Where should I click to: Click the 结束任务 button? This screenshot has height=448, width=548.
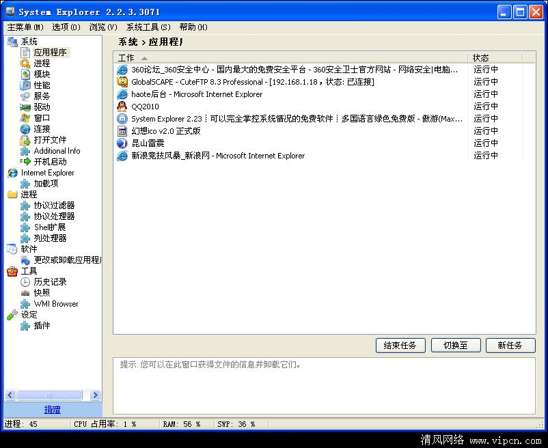pos(400,346)
